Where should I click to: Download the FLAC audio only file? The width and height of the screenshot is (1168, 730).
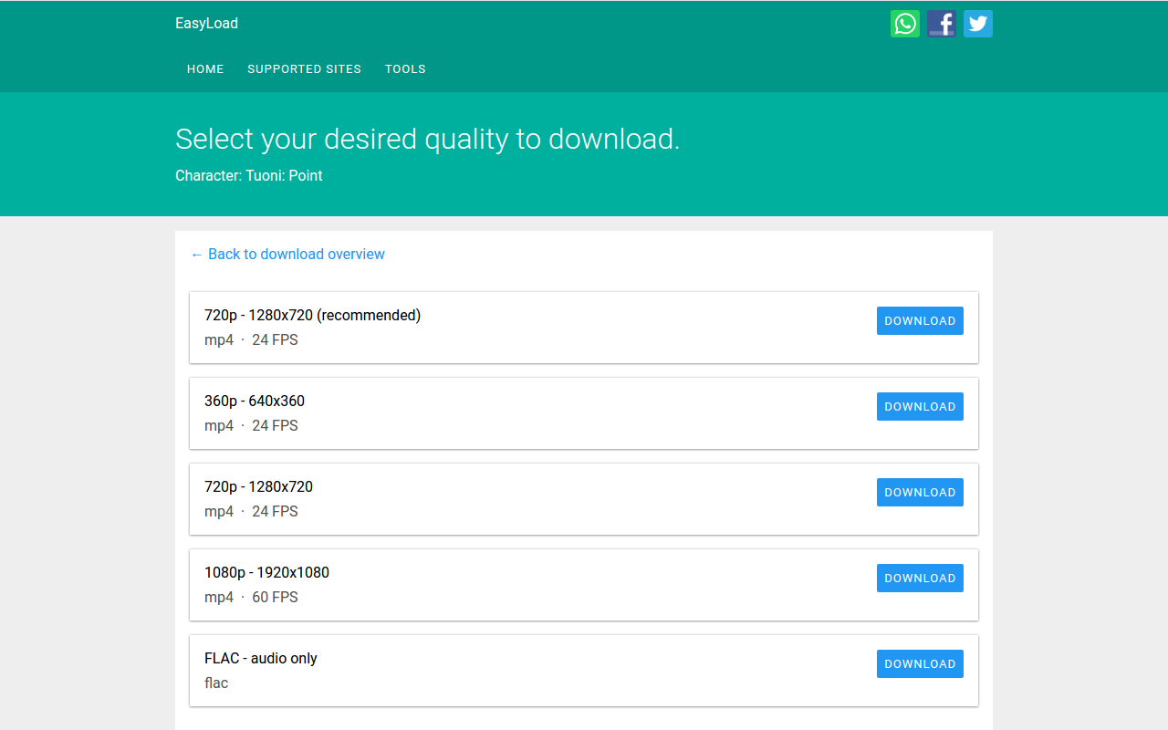[920, 664]
